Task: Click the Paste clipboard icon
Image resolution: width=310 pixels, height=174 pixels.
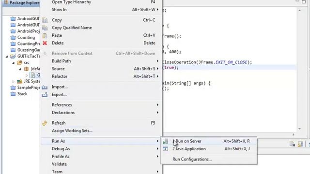Action: 45,35
